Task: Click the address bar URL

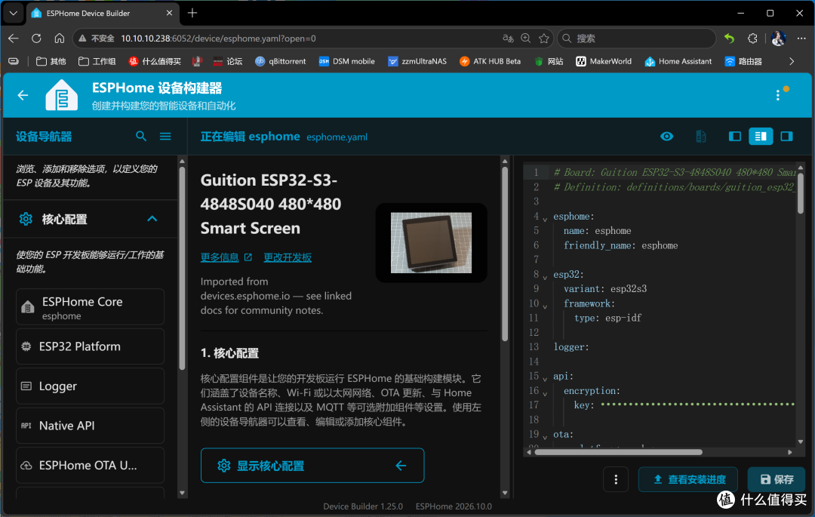Action: pos(218,38)
